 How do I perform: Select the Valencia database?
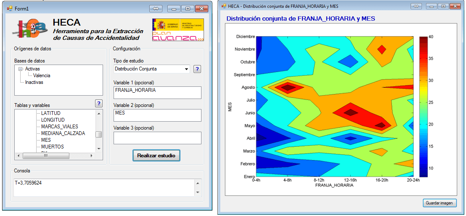[42, 75]
